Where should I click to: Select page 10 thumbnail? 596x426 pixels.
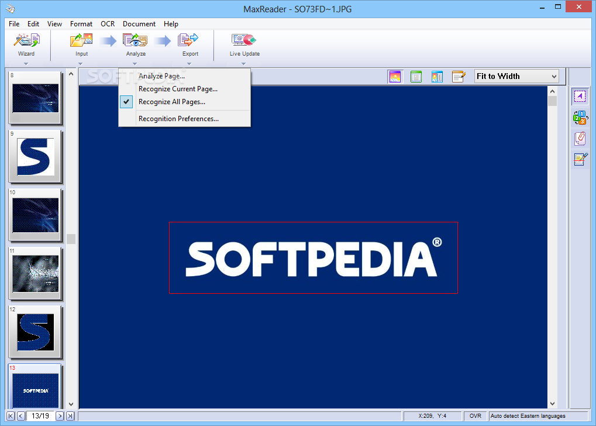(x=35, y=215)
